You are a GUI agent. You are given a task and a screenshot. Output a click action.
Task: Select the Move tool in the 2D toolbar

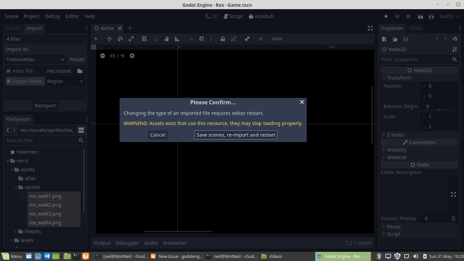coord(109,39)
